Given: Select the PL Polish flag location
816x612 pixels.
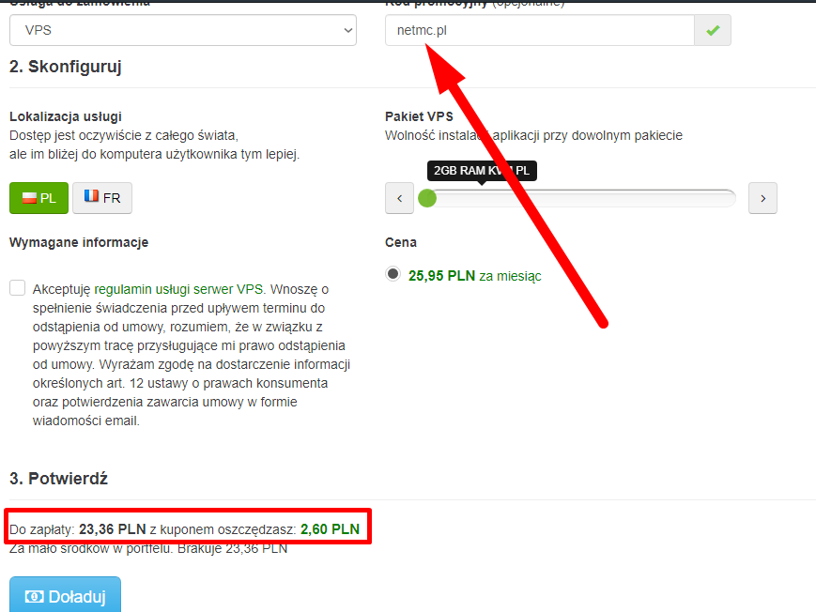Looking at the screenshot, I should tap(38, 198).
